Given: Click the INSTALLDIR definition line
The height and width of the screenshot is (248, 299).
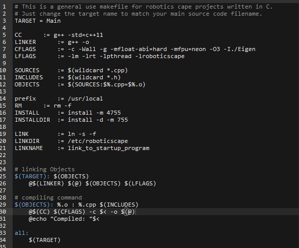Looking at the screenshot, I should pos(71,120).
